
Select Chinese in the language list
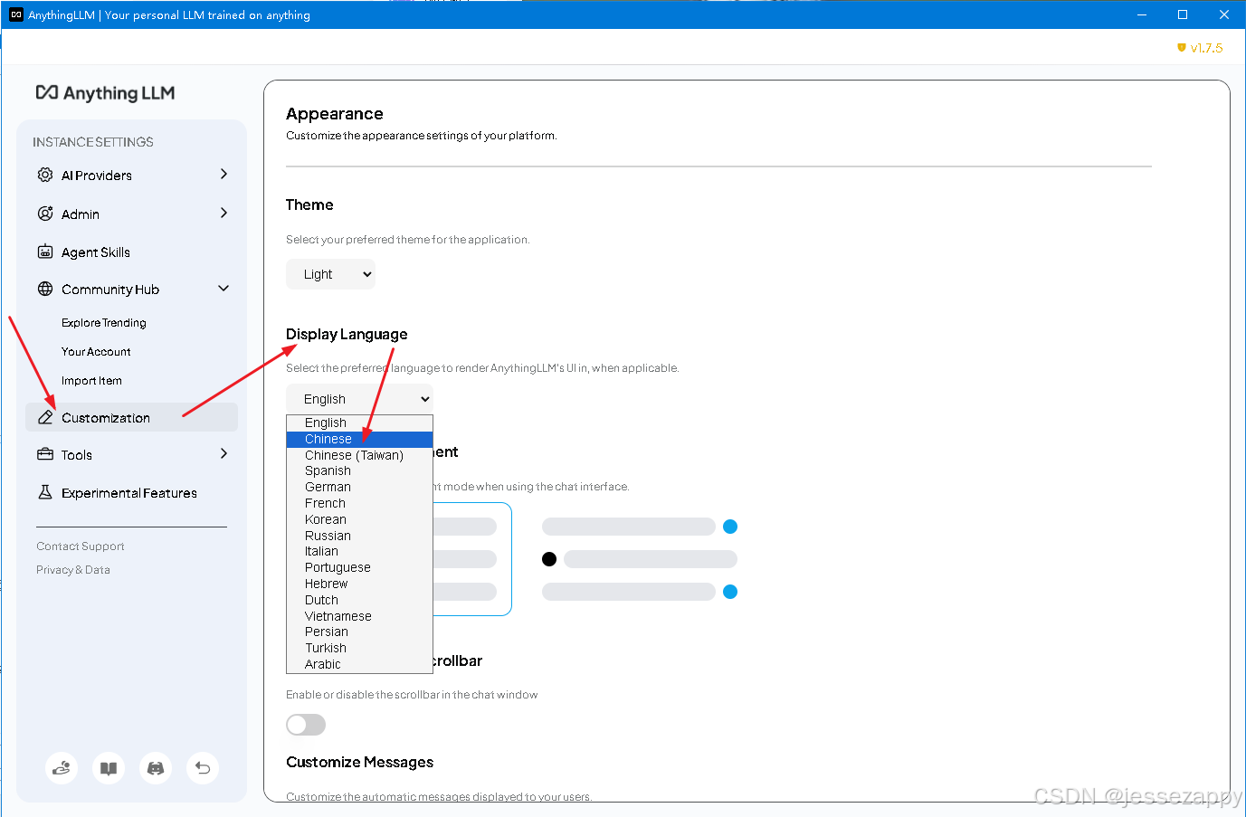359,439
